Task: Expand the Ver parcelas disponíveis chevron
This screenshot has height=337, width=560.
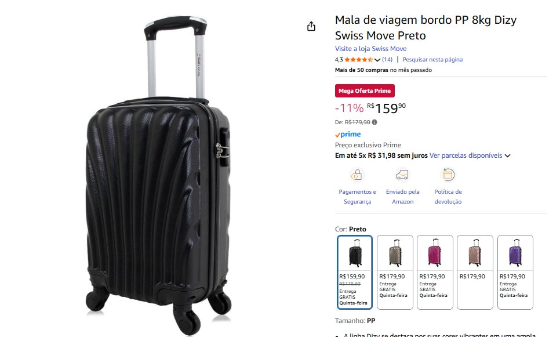Action: pyautogui.click(x=507, y=156)
